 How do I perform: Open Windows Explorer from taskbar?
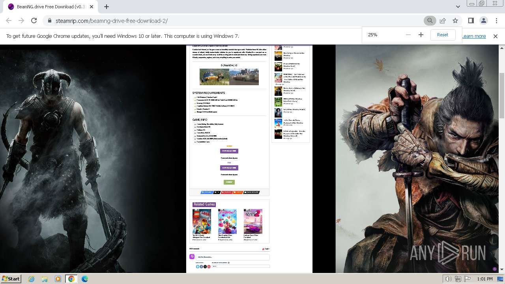click(x=45, y=279)
